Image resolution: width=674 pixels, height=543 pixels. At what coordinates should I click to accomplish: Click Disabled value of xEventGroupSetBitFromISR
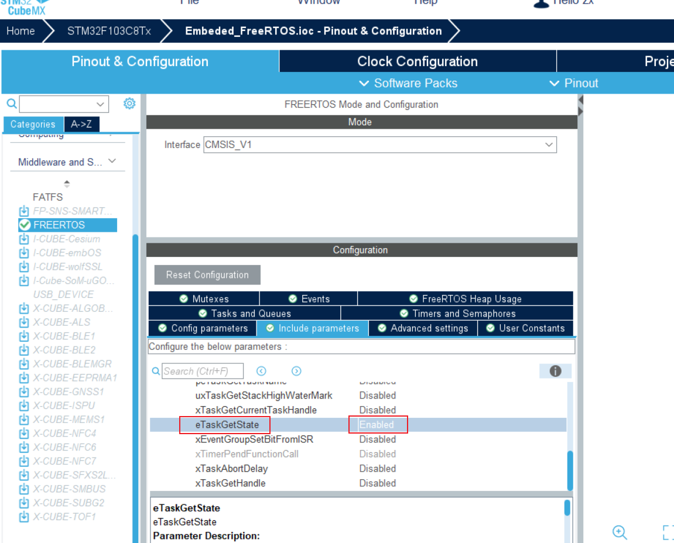pos(378,439)
